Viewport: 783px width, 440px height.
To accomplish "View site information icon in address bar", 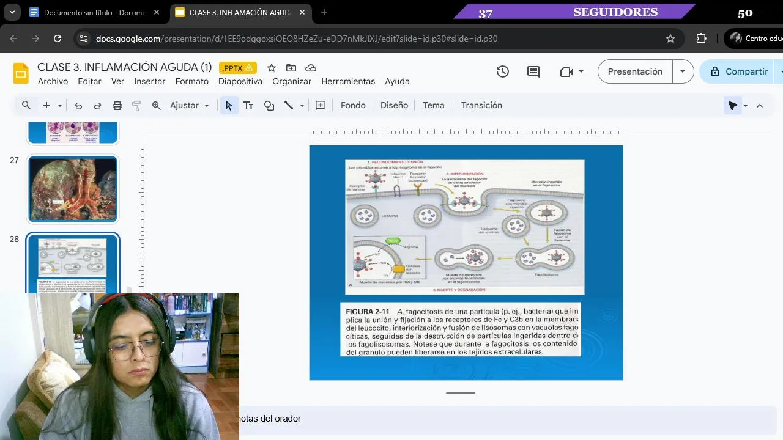I will click(84, 38).
